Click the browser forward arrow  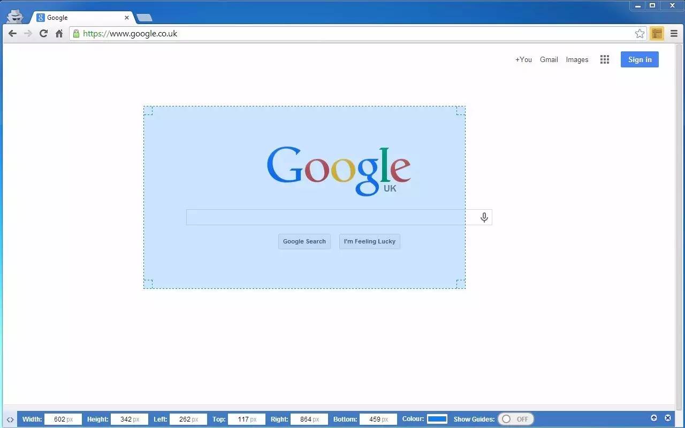(28, 33)
